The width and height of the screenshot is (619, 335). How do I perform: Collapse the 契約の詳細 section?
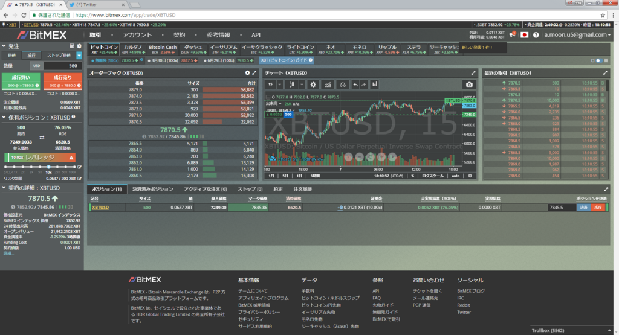pyautogui.click(x=4, y=188)
